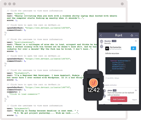Image resolution: width=141 pixels, height=120 pixels.
Task: Open the rant link ending in 166783
Action: [x=47, y=59]
